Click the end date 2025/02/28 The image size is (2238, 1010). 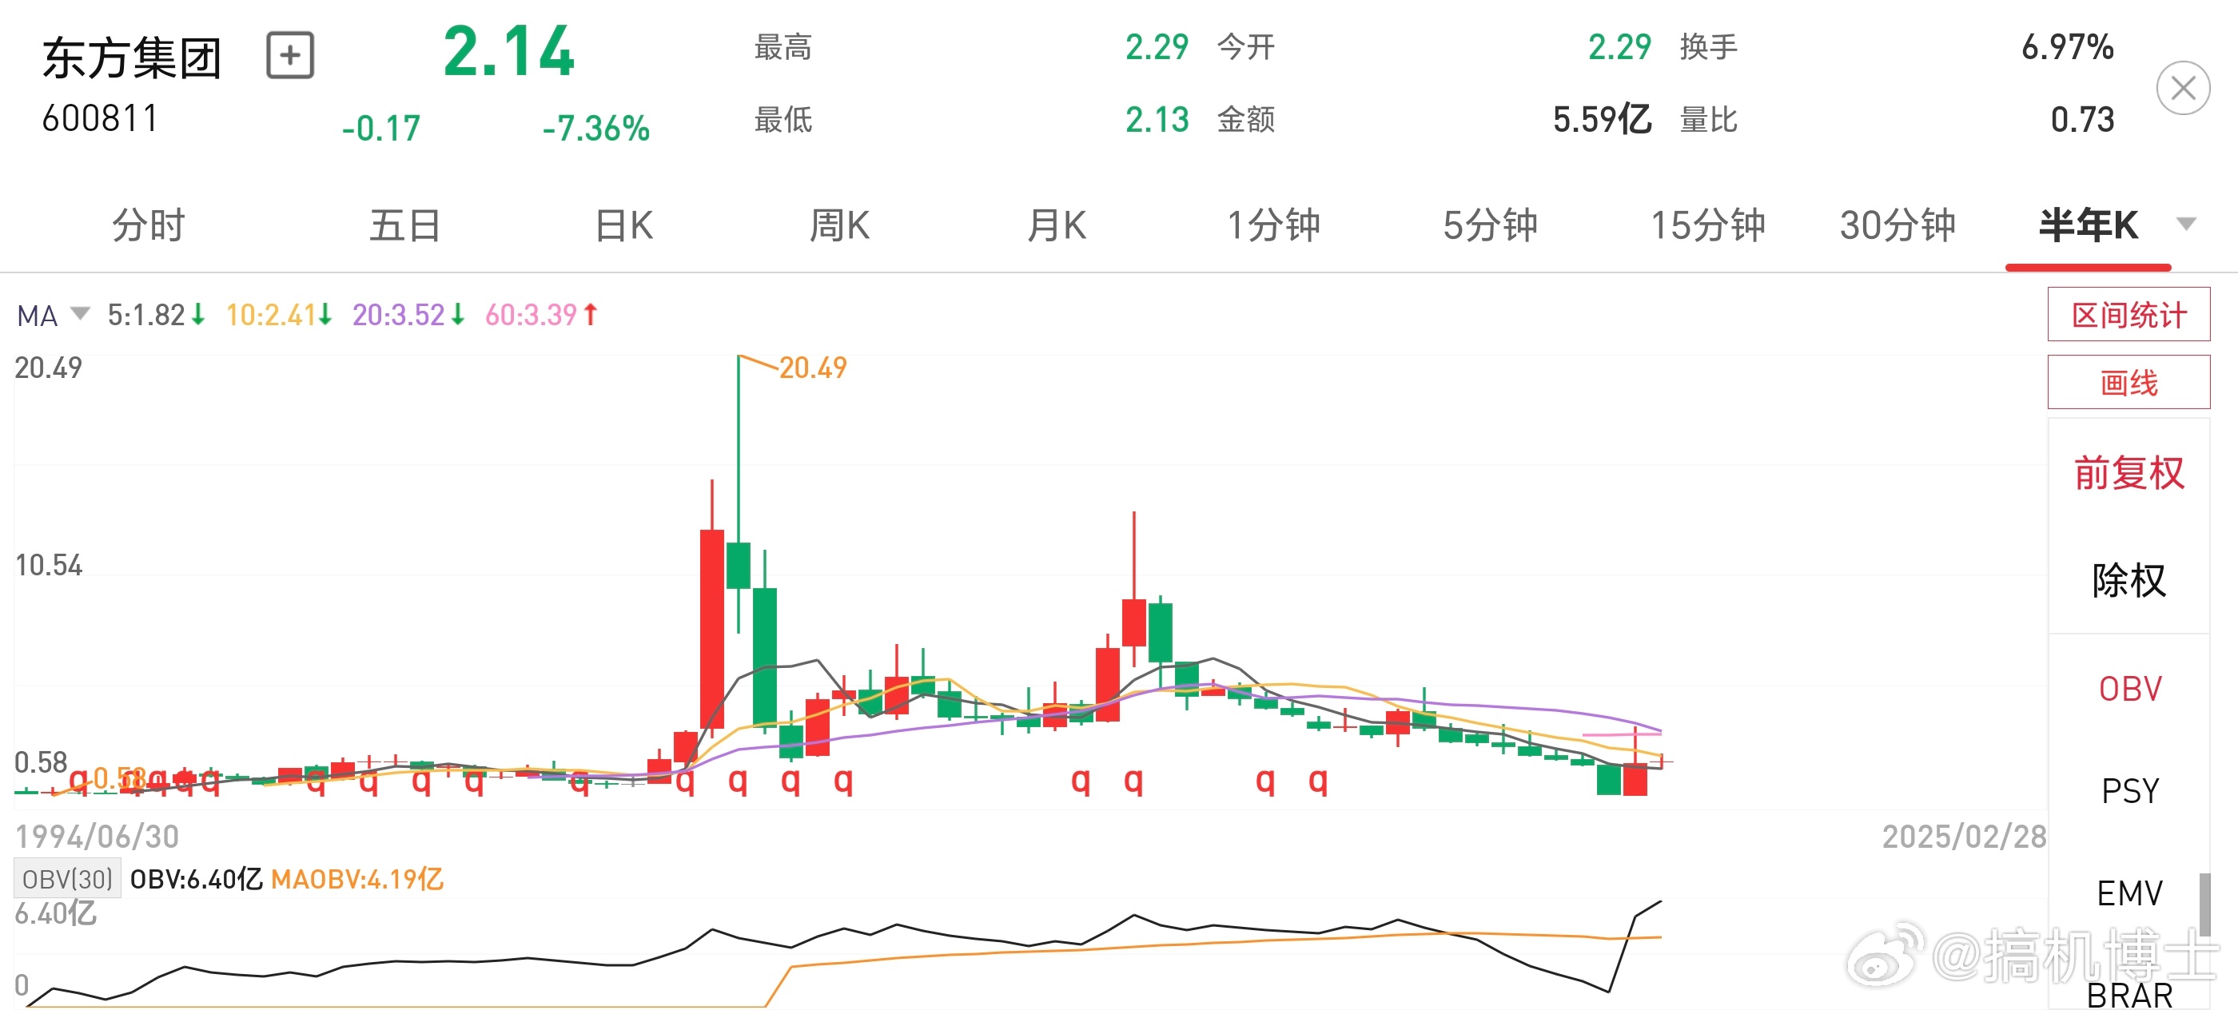click(1964, 837)
